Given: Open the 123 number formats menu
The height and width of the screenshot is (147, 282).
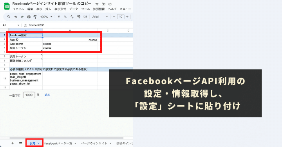Looking at the screenshot, I should pyautogui.click(x=85, y=17).
